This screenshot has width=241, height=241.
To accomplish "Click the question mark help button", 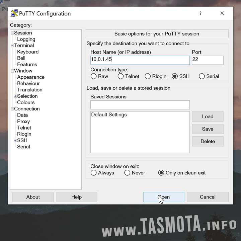I will pos(200,13).
